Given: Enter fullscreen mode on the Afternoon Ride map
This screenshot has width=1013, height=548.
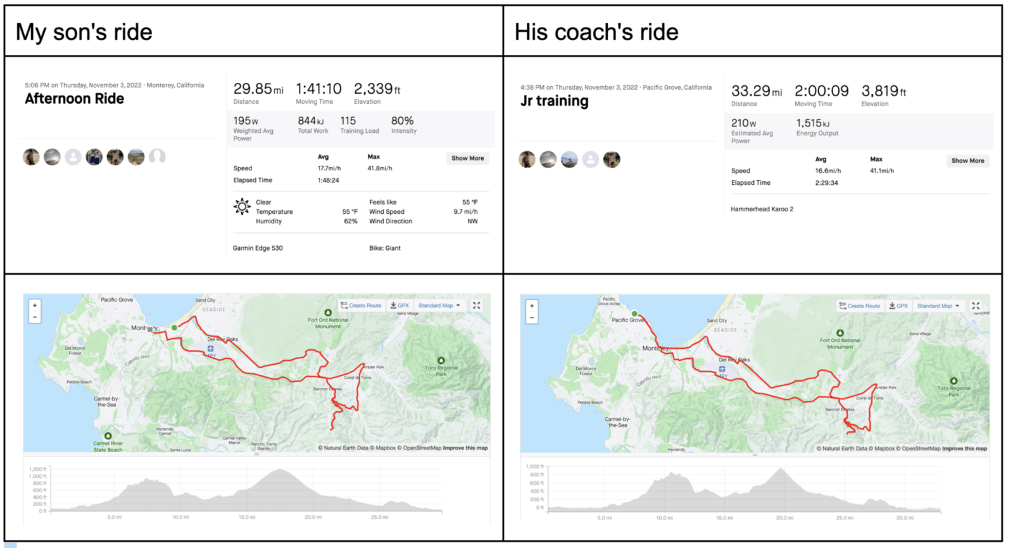Looking at the screenshot, I should click(x=477, y=305).
